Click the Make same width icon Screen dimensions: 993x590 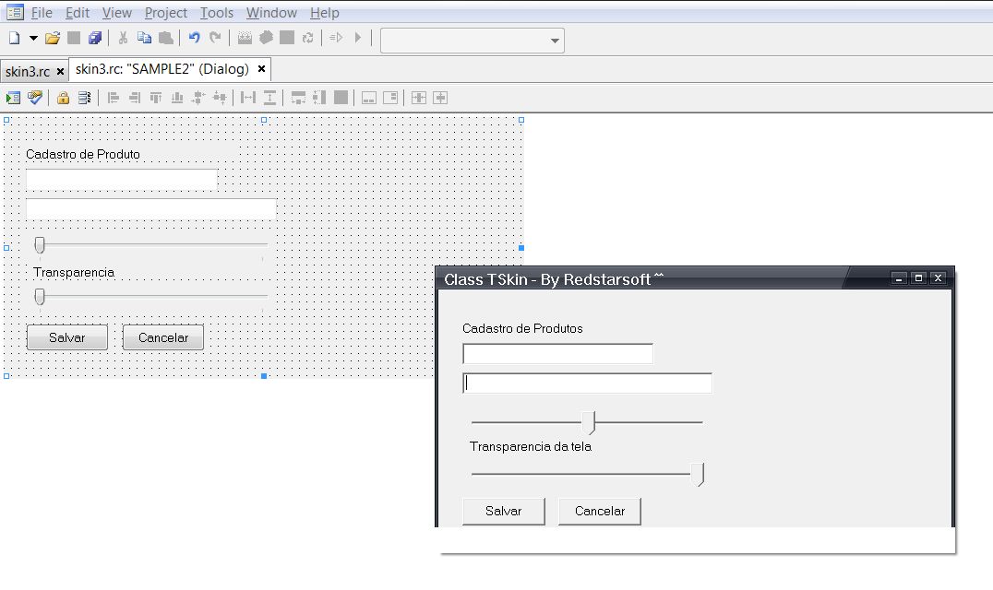[298, 98]
